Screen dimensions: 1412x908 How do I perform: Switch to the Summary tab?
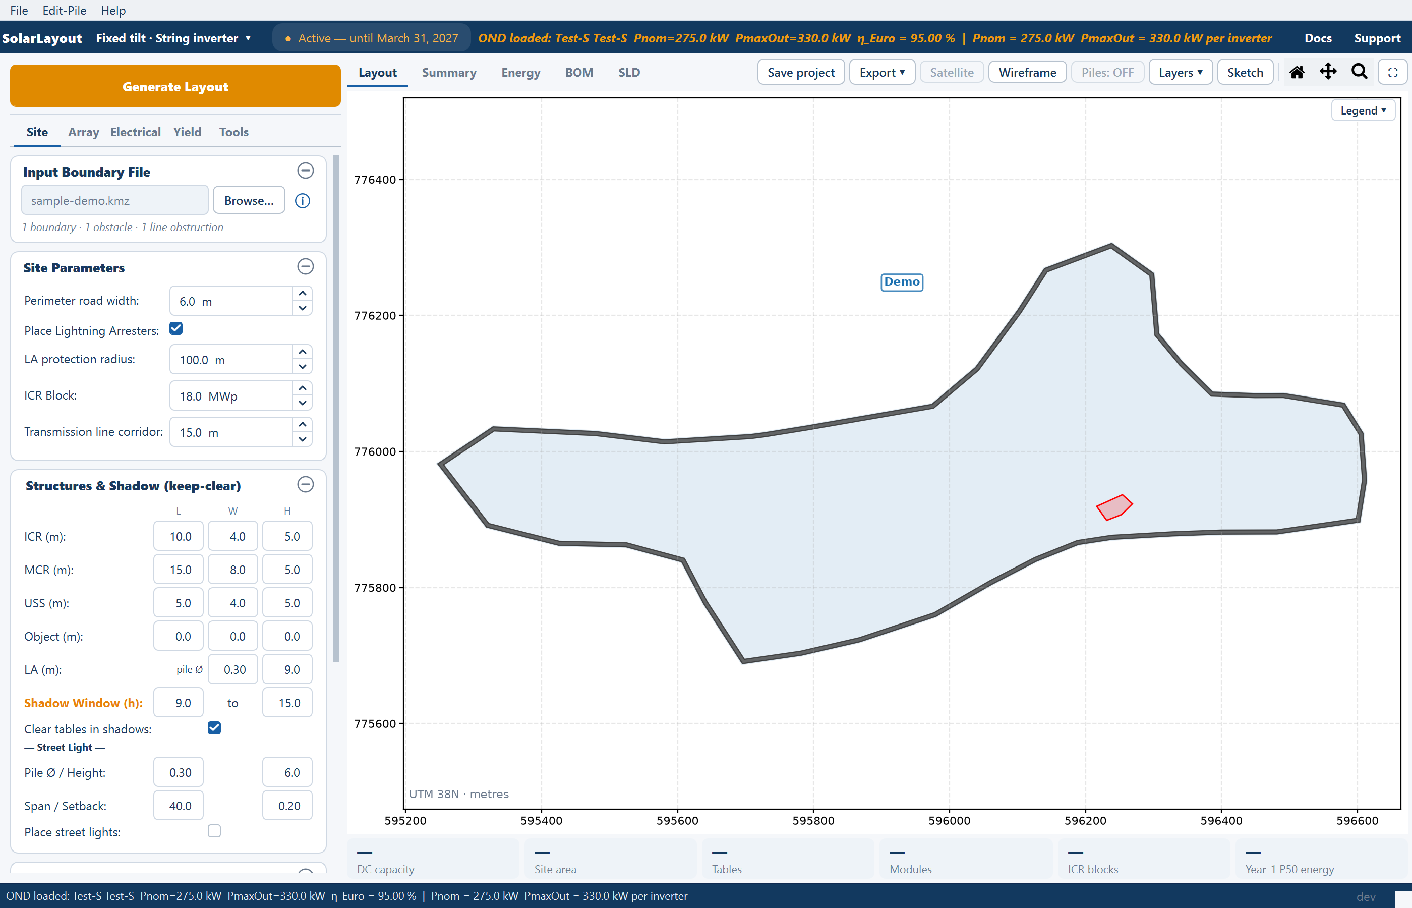click(448, 73)
